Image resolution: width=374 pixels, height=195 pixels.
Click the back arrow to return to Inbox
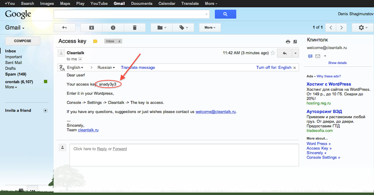click(x=65, y=27)
